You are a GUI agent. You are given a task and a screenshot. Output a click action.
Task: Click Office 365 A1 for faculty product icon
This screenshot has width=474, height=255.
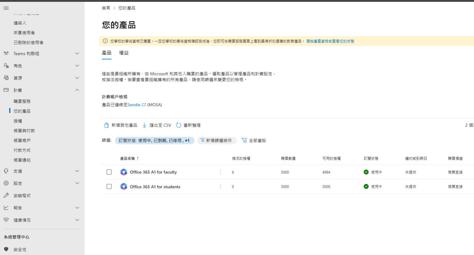coord(124,172)
